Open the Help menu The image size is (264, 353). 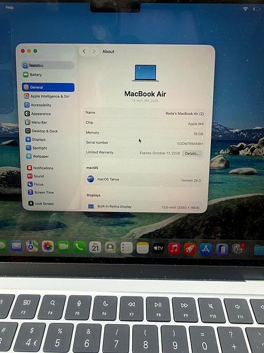click(x=9, y=7)
